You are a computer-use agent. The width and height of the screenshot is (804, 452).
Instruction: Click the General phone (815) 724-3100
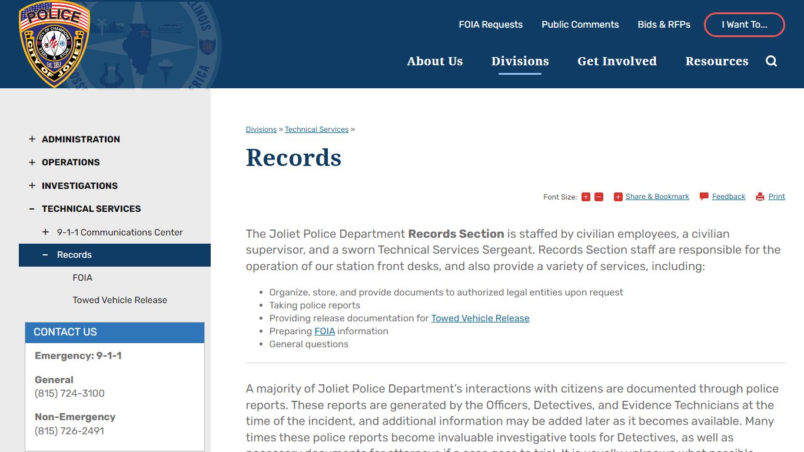point(69,393)
